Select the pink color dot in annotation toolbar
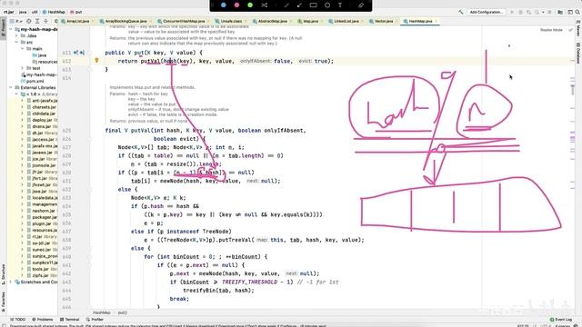Viewport: 582px width, 327px height. point(236,5)
